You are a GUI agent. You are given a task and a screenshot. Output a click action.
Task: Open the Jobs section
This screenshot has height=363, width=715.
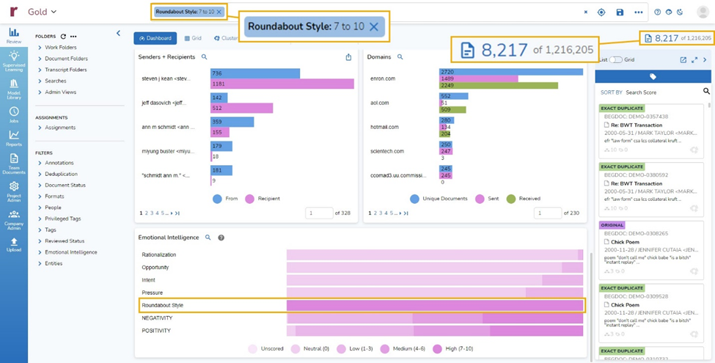point(14,114)
